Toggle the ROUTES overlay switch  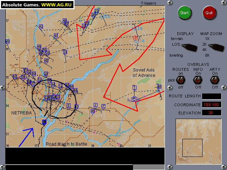click(181, 80)
